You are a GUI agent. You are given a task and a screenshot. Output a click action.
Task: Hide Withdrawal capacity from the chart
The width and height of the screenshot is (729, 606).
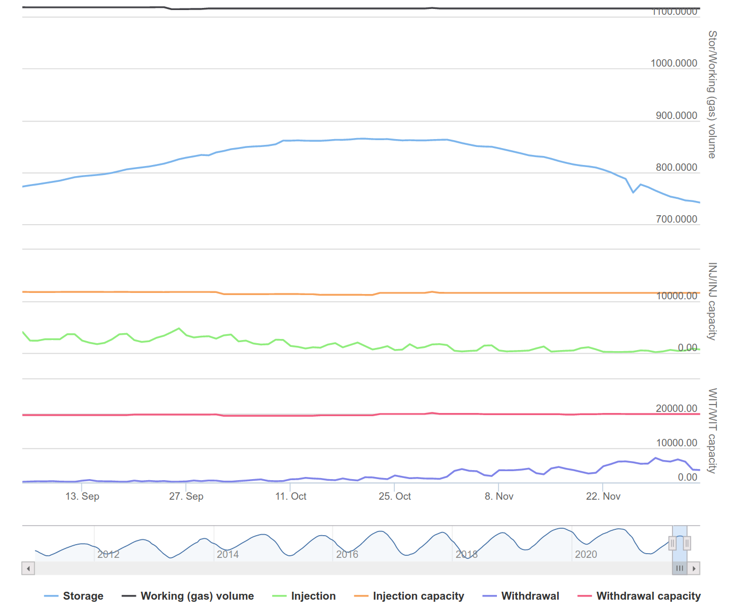click(x=648, y=596)
